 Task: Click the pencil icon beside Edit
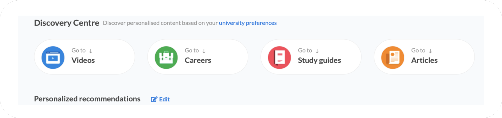point(154,99)
